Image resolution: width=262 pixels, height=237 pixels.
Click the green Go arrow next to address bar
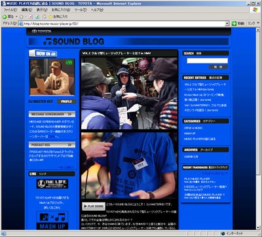[234, 24]
